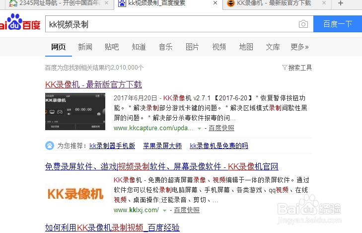Click the orange KK录像机 logo thumbnail
This screenshot has width=362, height=233.
pos(75,194)
